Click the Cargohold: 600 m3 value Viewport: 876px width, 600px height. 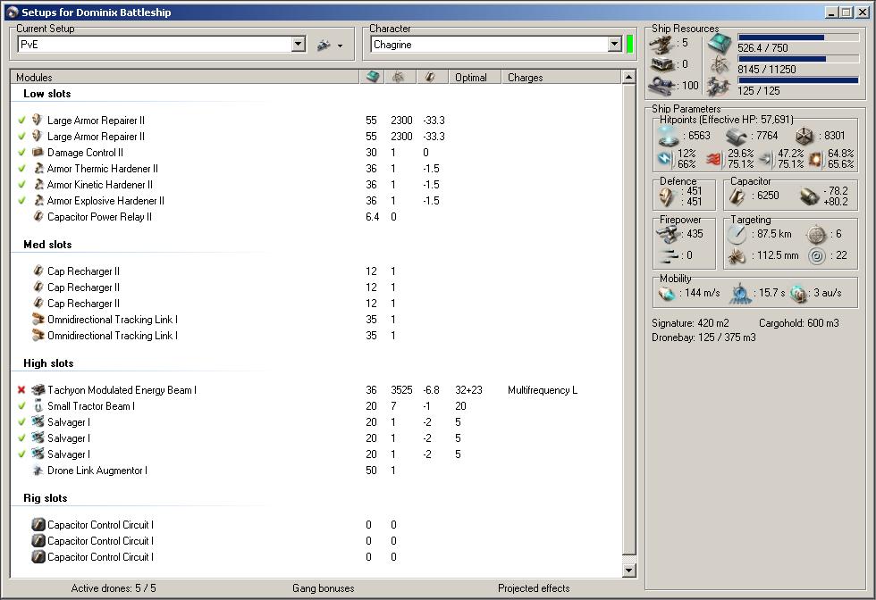click(x=799, y=323)
